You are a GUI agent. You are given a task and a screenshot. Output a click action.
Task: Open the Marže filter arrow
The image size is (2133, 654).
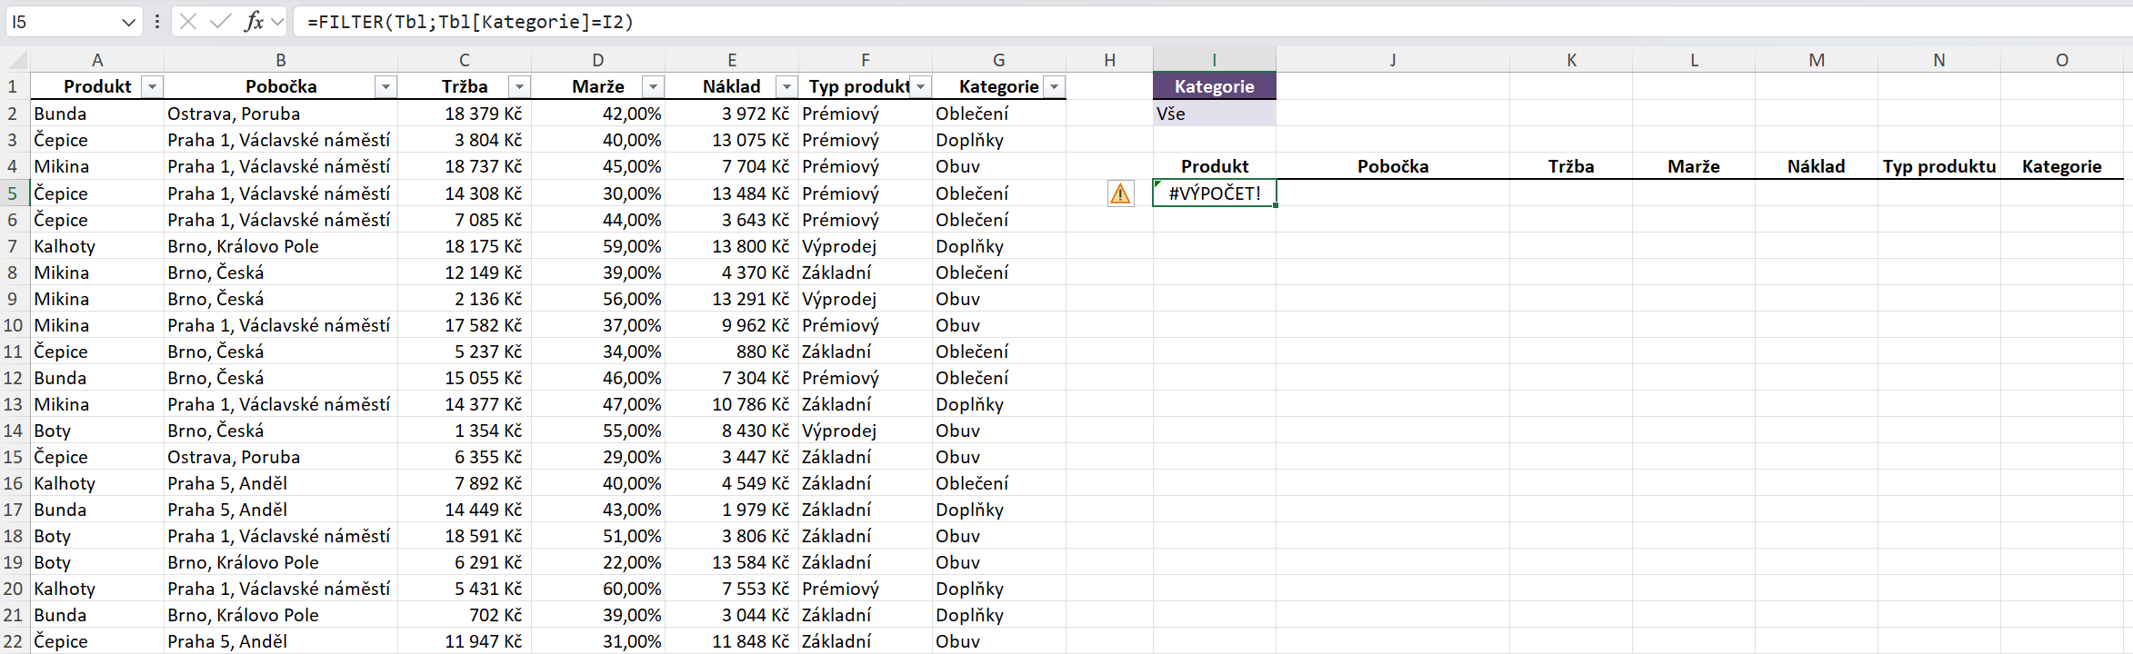pos(652,86)
